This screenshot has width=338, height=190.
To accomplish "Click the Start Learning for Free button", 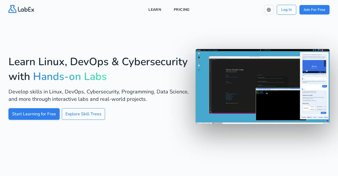I will [34, 114].
